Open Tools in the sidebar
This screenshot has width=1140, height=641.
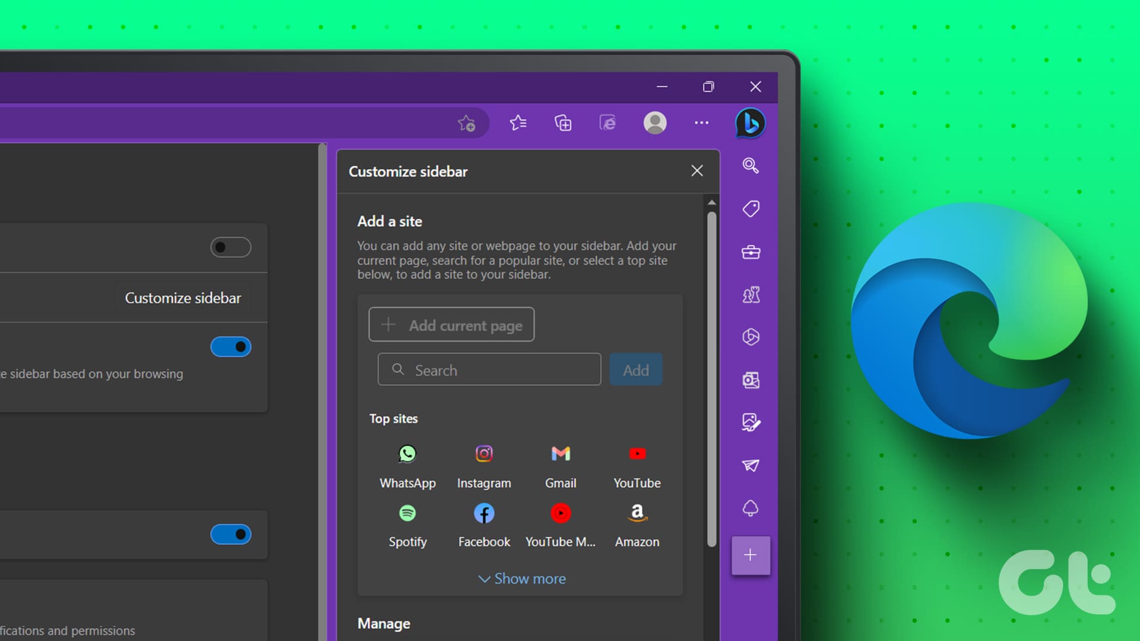point(750,252)
